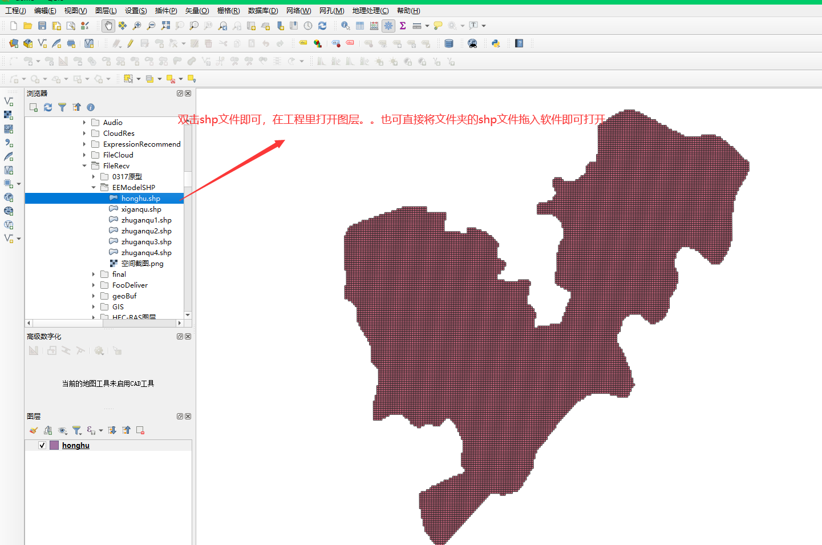Click the honghu layer purple color swatch
The width and height of the screenshot is (822, 545).
(x=54, y=445)
